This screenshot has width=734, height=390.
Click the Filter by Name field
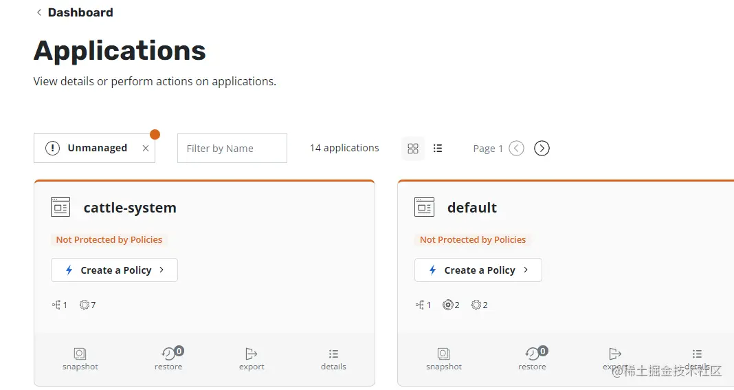point(232,148)
